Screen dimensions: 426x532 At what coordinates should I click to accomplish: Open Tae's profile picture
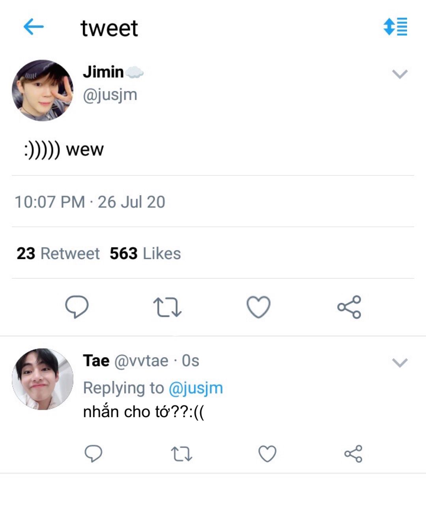coord(43,379)
